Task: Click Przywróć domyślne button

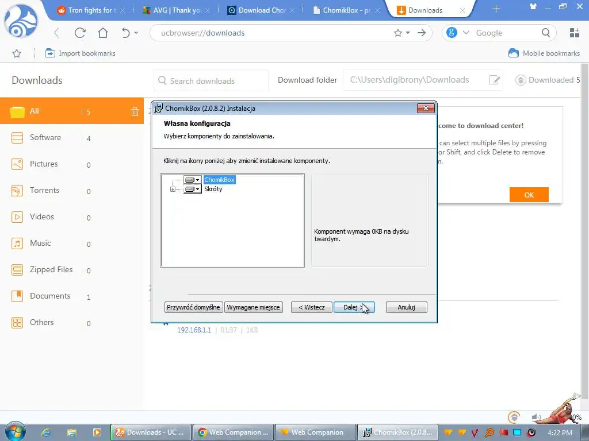Action: point(193,307)
